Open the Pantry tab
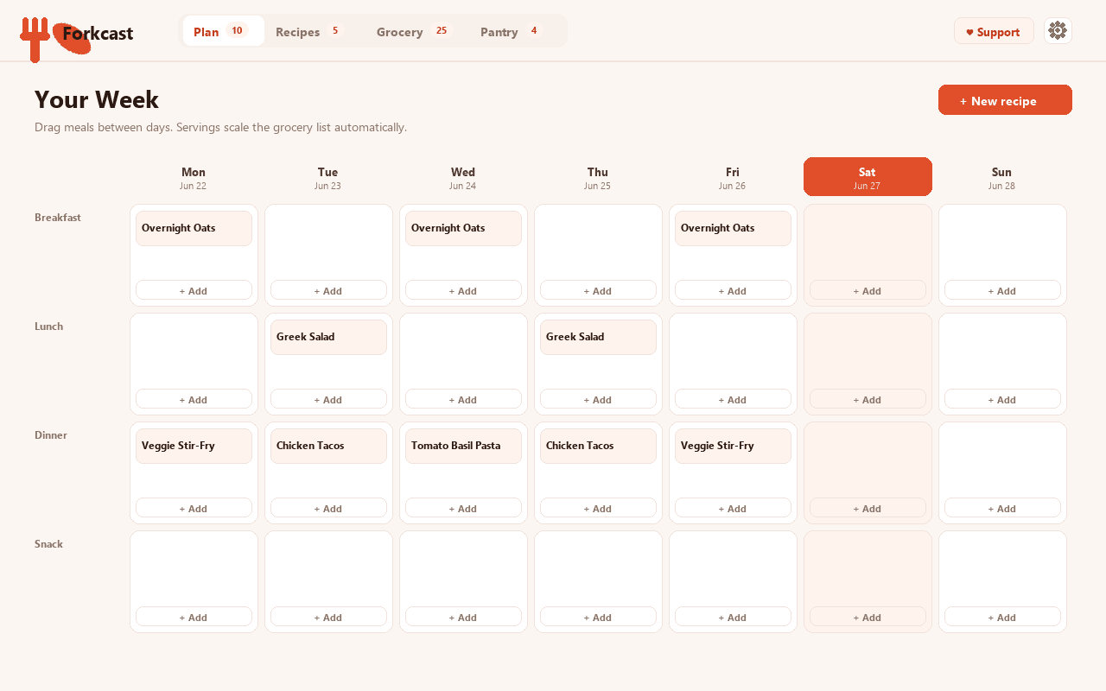Viewport: 1106px width, 691px height. [x=510, y=31]
